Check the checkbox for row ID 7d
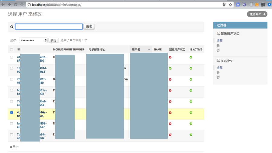 (11, 135)
